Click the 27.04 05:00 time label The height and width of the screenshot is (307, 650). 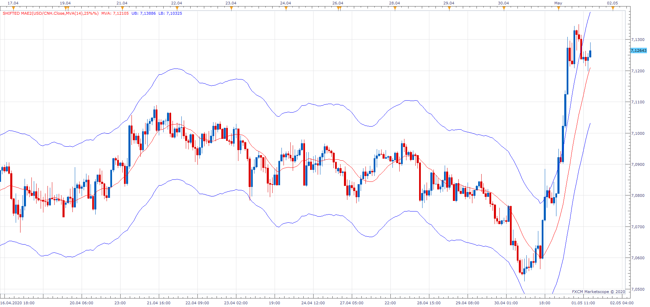click(351, 303)
